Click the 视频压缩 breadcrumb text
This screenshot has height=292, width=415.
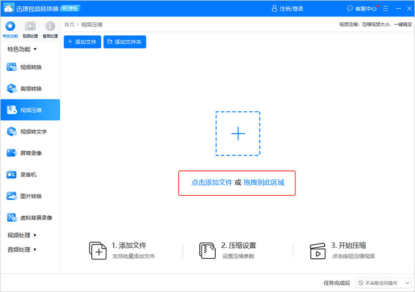coord(91,24)
